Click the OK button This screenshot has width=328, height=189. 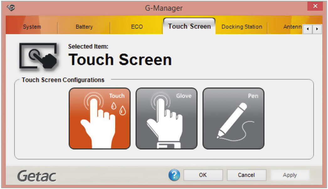click(x=203, y=175)
